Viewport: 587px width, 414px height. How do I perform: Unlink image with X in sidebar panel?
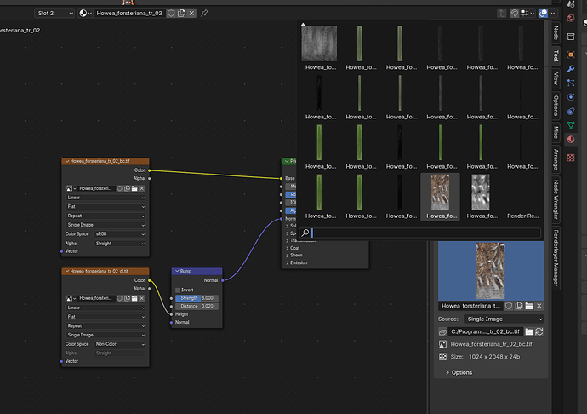(x=539, y=306)
